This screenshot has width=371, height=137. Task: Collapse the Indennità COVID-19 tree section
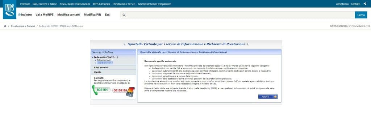(x=93, y=57)
